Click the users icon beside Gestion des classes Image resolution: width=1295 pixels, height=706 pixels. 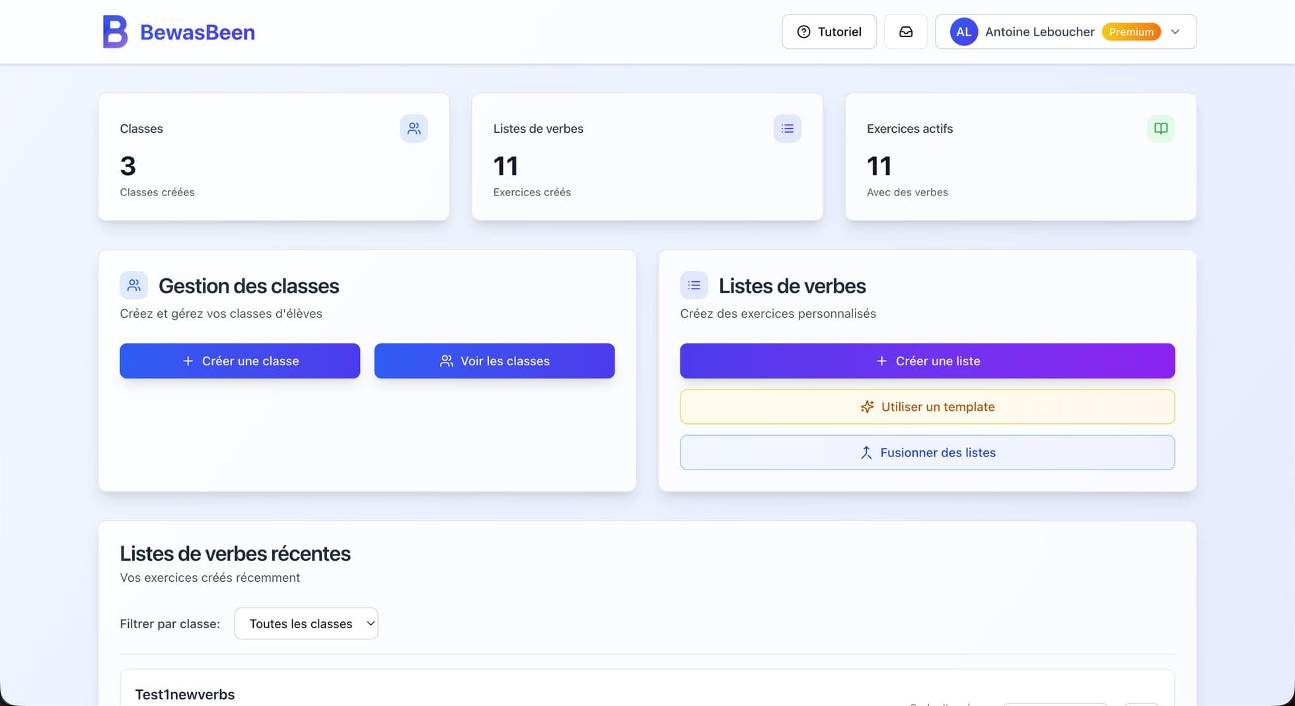(133, 285)
